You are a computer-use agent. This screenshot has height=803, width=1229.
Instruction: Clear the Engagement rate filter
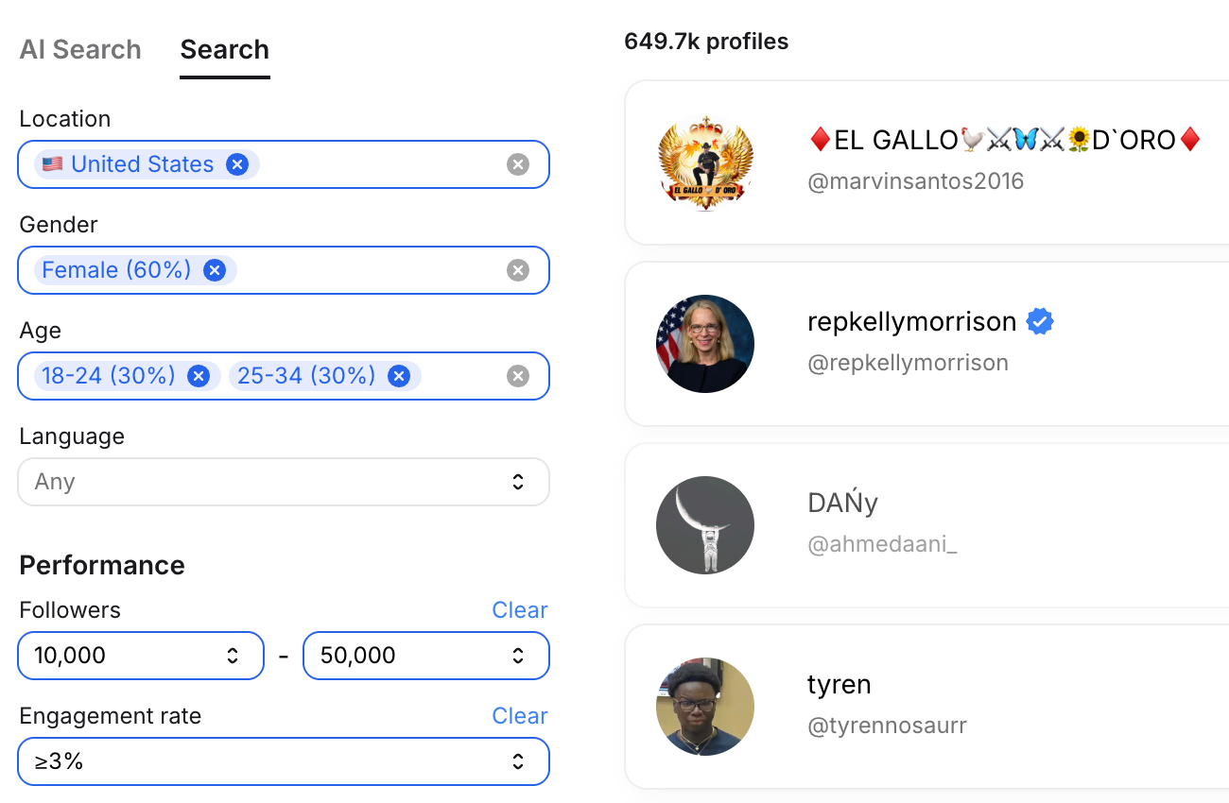[x=520, y=716]
